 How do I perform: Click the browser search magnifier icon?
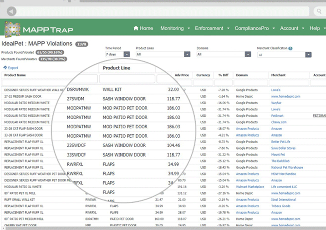319,11
